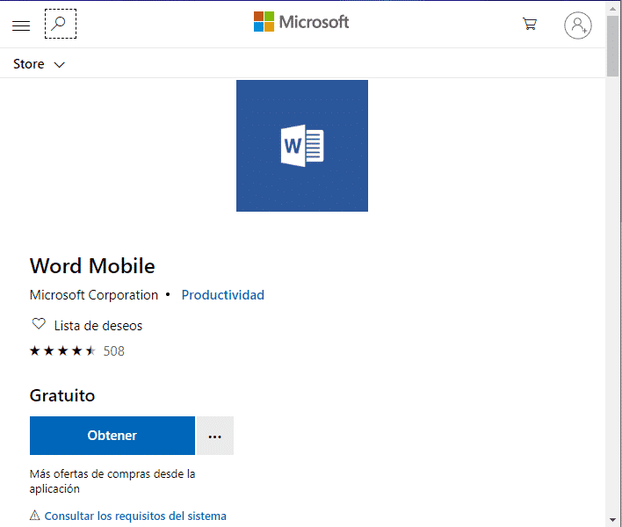This screenshot has height=527, width=622.
Task: Open the shopping cart
Action: coord(530,25)
